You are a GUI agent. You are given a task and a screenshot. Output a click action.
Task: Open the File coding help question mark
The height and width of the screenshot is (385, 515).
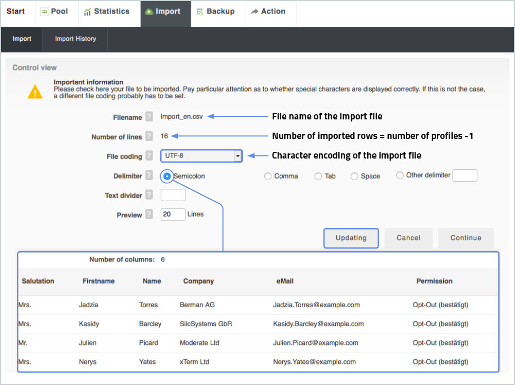(149, 155)
